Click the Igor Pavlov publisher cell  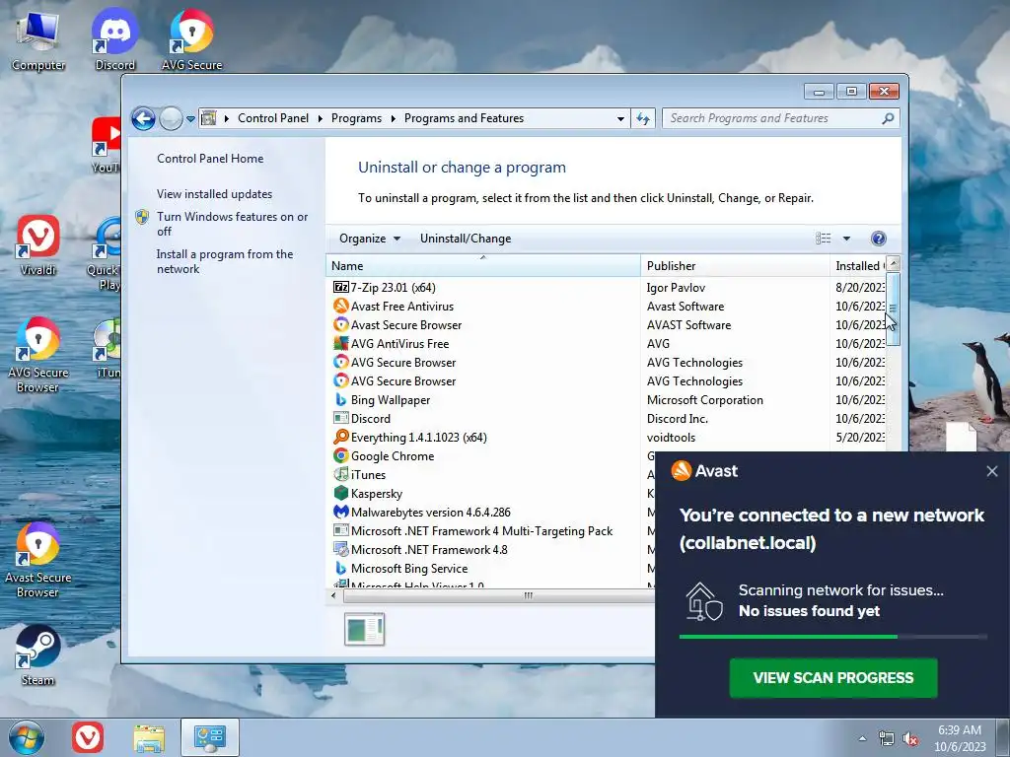tap(676, 288)
